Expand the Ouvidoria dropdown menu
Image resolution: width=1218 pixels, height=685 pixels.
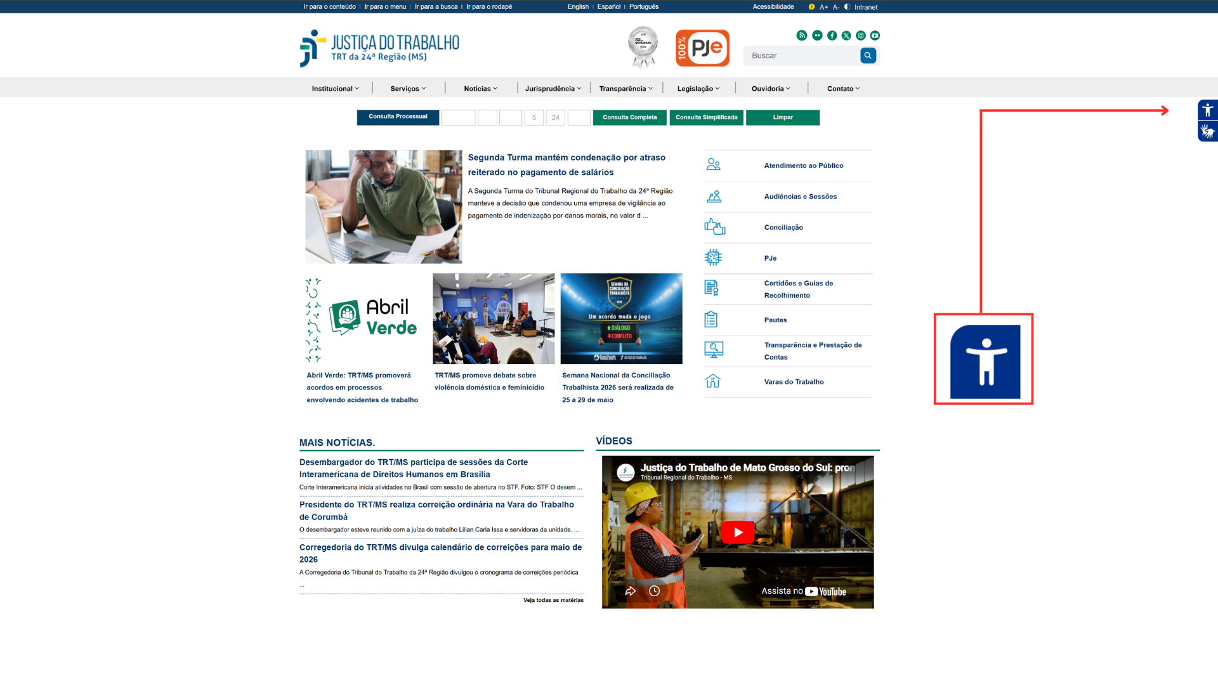point(771,89)
